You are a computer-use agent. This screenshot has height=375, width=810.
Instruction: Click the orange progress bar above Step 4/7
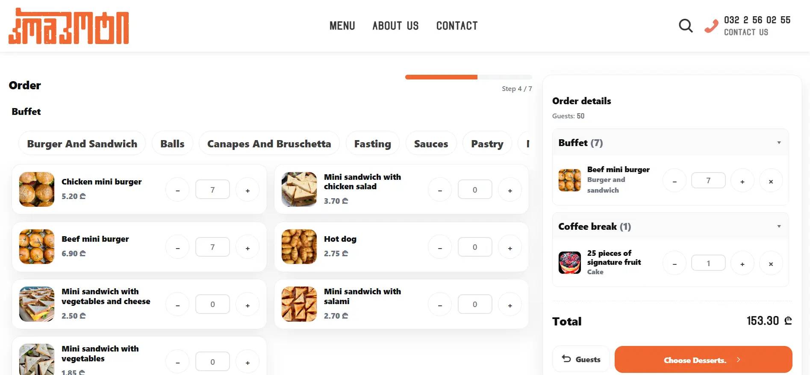pyautogui.click(x=441, y=77)
